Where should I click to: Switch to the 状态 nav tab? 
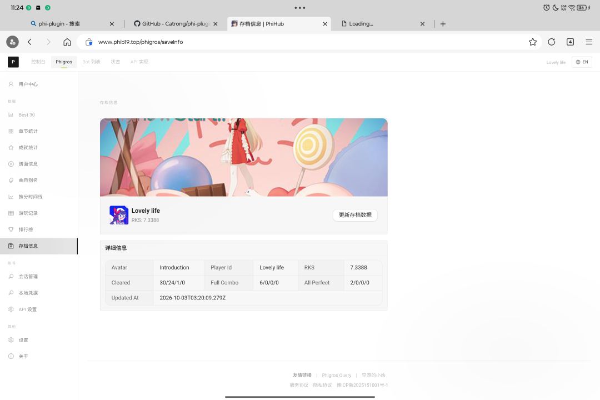116,62
